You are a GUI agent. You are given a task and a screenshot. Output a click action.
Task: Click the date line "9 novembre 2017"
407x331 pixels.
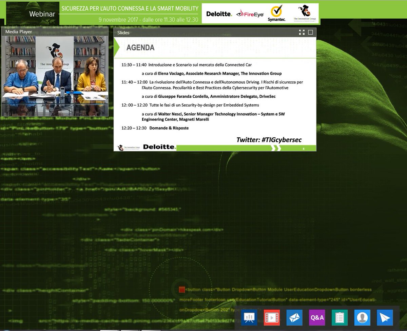(x=148, y=19)
